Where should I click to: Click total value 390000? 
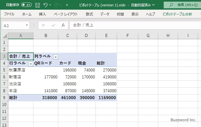[x=86, y=98]
